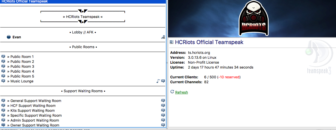Image resolution: width=336 pixels, height=130 pixels.
Task: Click moderated badge on Owner Support Waiting Room
Action: coord(163,125)
